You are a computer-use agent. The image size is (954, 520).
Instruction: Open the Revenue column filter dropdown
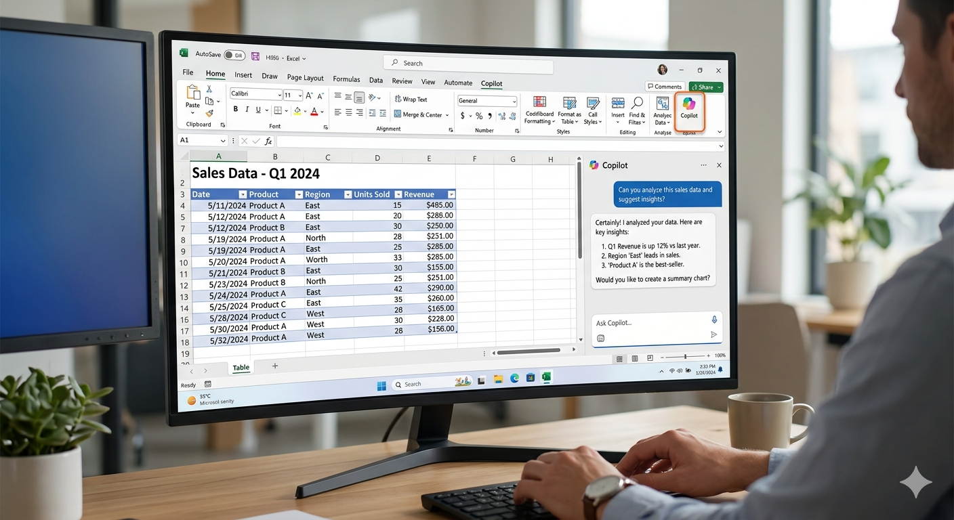point(451,194)
